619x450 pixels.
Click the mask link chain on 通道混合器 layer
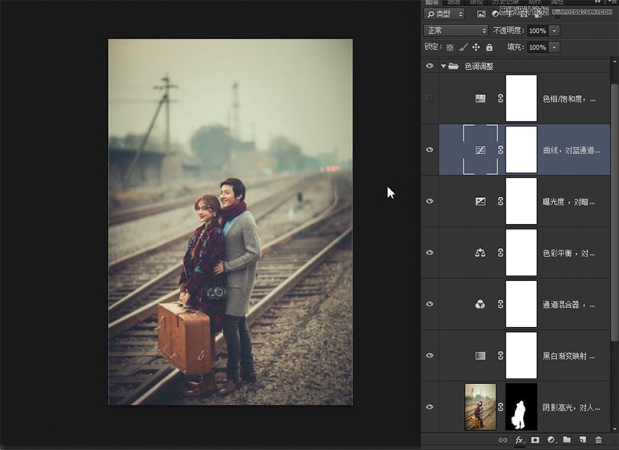click(501, 304)
